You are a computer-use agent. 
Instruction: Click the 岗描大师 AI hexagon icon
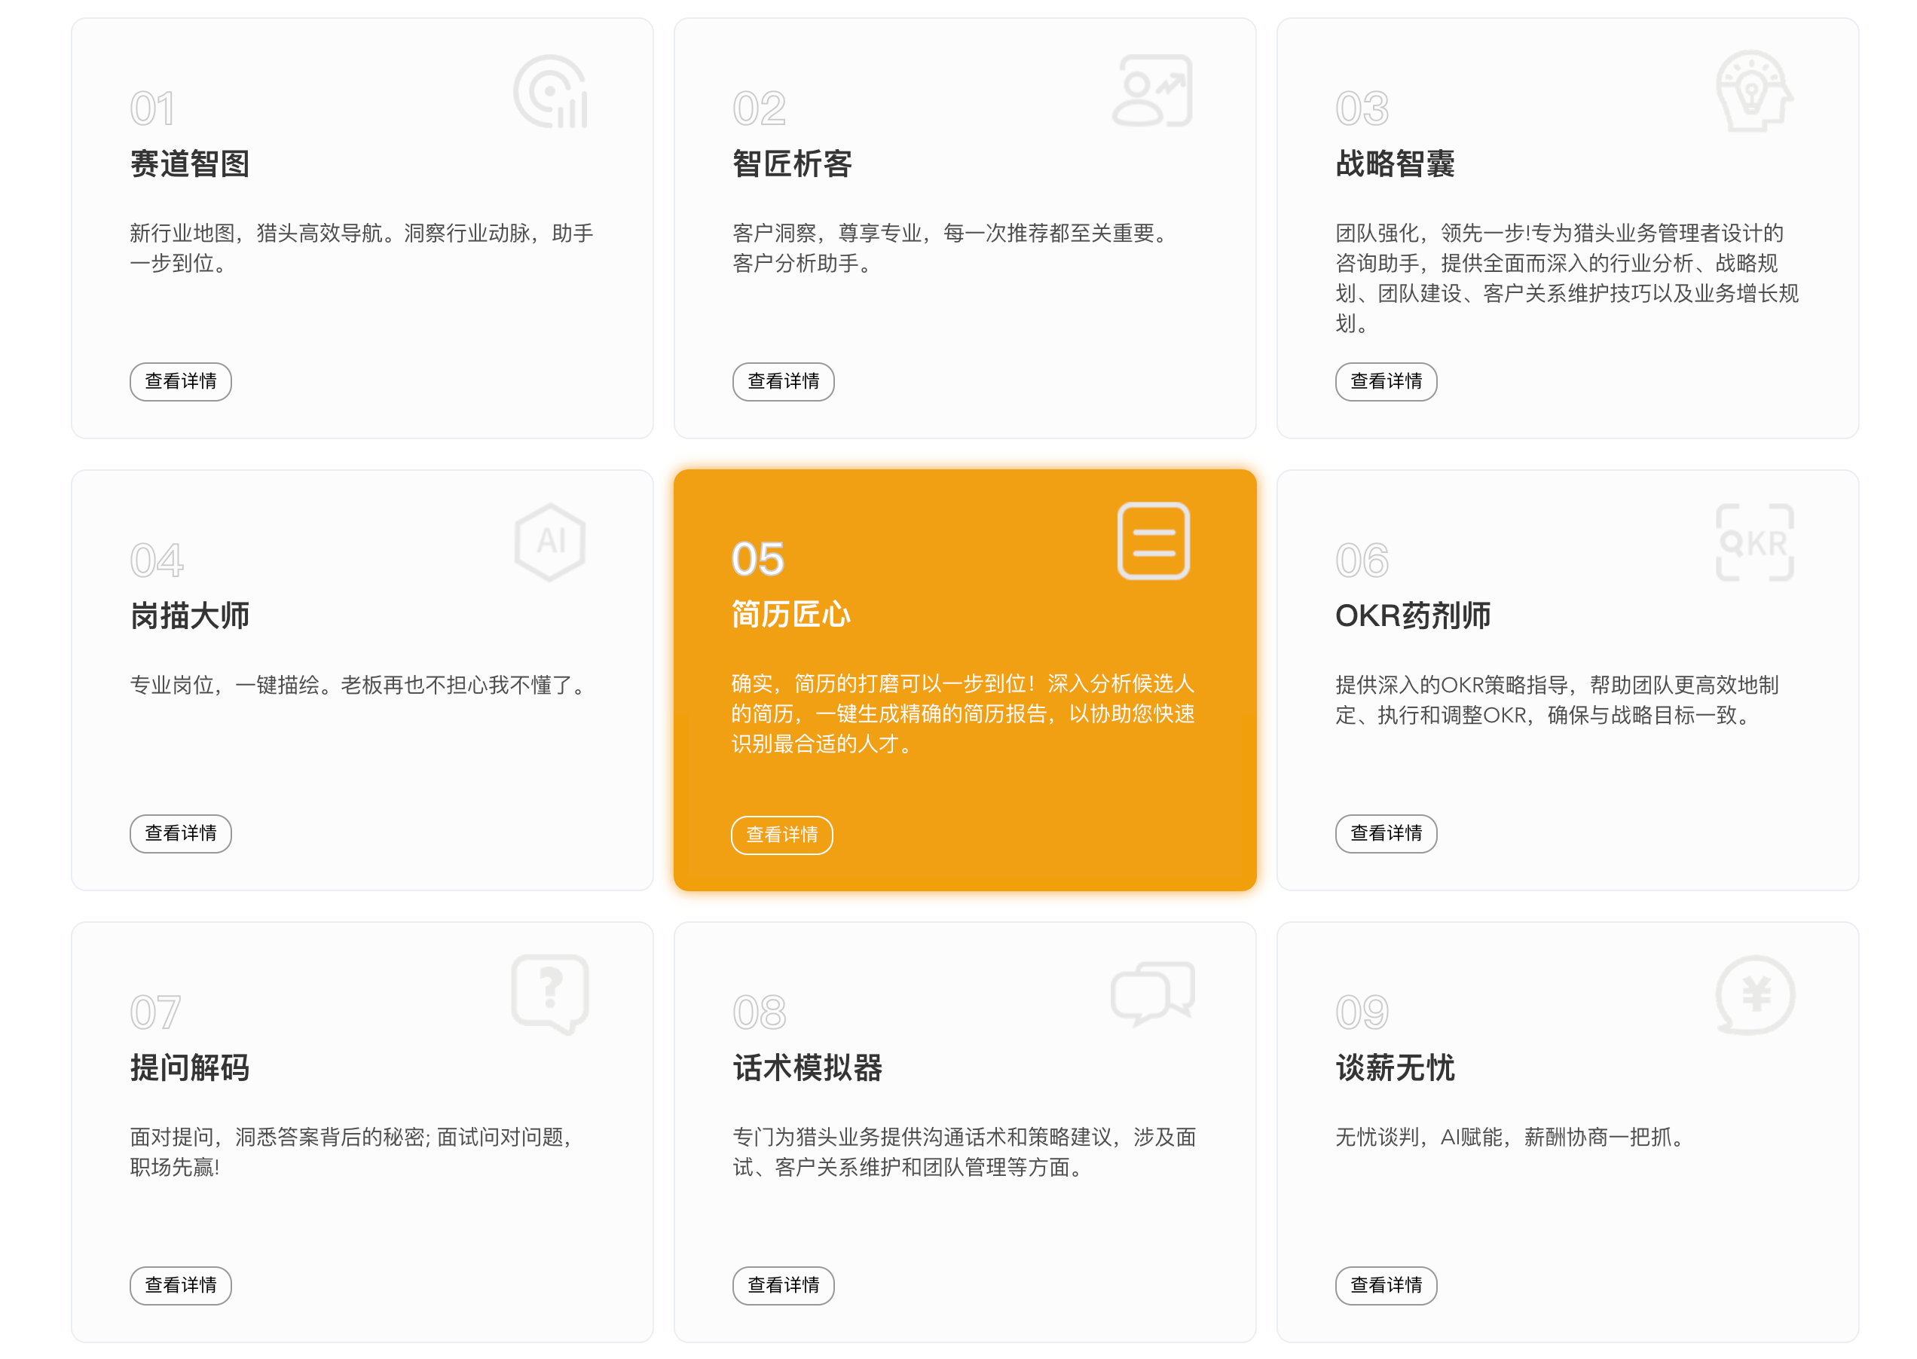550,542
